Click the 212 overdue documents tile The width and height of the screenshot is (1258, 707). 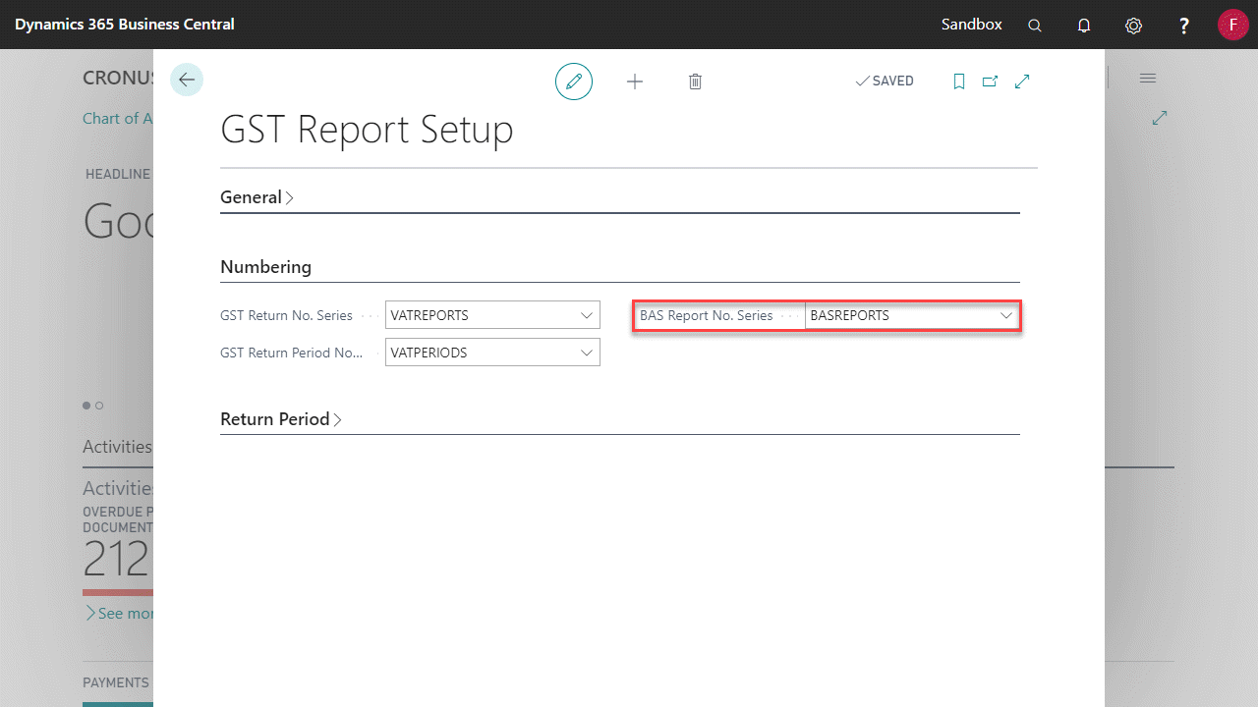[x=117, y=560]
